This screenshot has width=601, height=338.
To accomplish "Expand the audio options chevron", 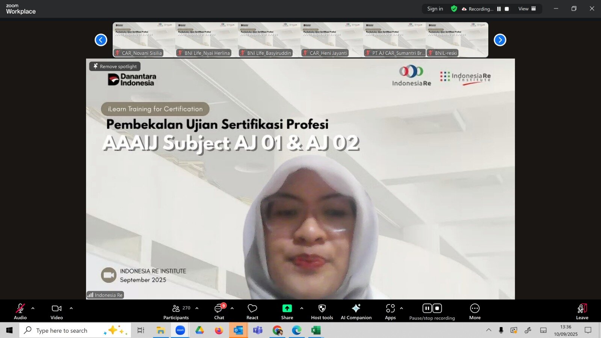I will click(x=33, y=309).
